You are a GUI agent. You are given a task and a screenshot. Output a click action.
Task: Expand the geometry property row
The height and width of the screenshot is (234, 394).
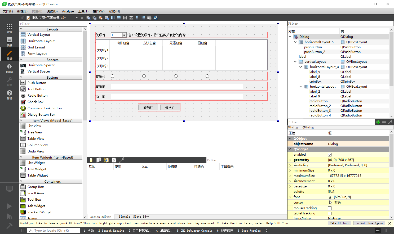(290, 160)
